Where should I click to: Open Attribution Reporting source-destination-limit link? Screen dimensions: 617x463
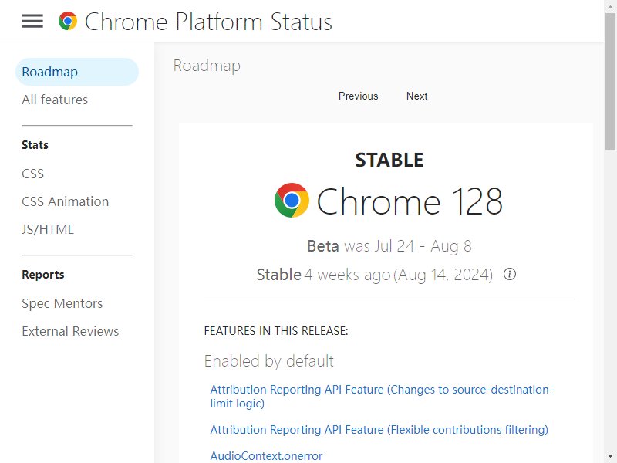coord(381,396)
